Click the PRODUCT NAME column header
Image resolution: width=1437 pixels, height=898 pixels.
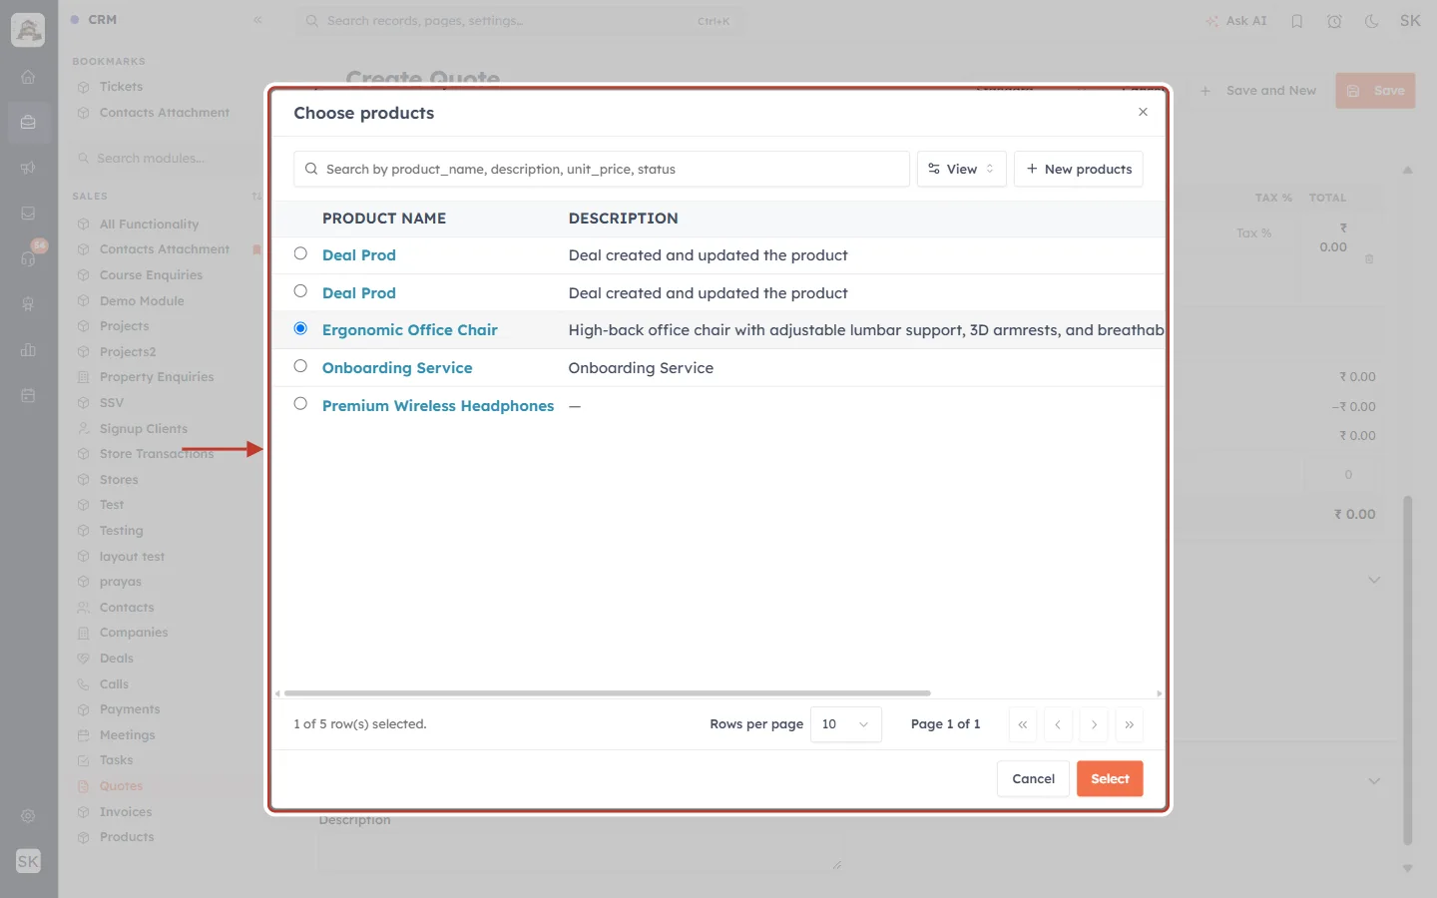click(383, 219)
